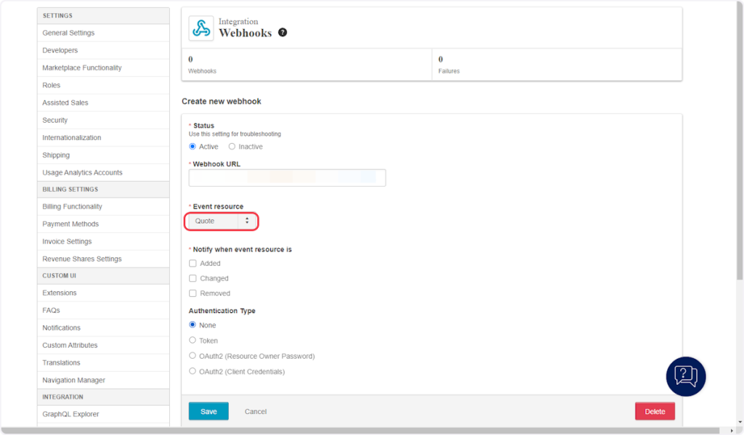Click the Webhooks integration logo icon
Image resolution: width=744 pixels, height=435 pixels.
[x=201, y=28]
